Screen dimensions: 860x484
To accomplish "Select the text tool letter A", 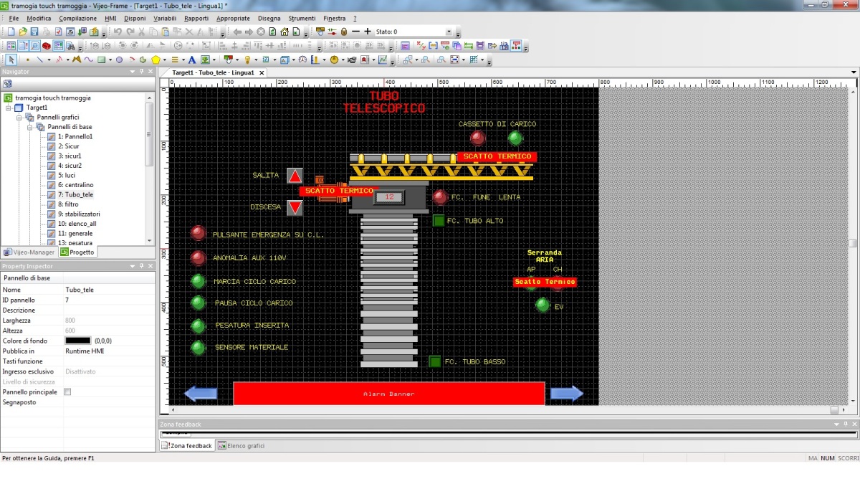I will (191, 60).
